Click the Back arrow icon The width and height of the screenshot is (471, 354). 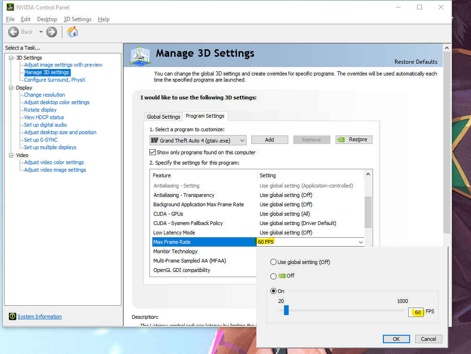pyautogui.click(x=13, y=32)
